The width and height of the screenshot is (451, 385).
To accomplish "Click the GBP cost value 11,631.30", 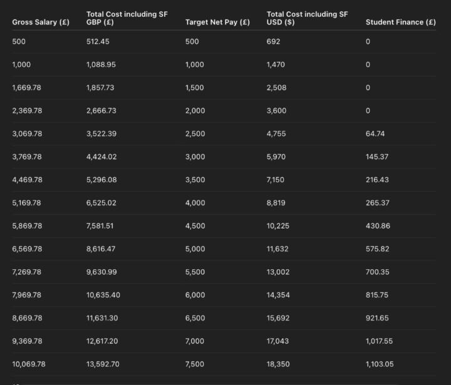I will [103, 318].
